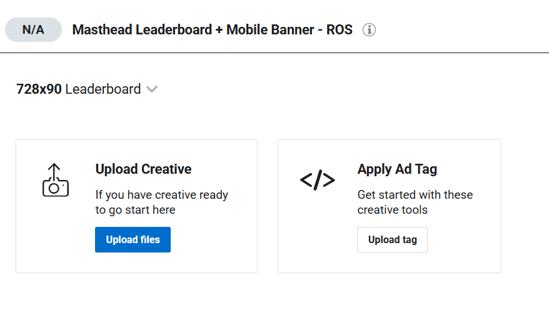549x320 pixels.
Task: Open the 728x90 Leaderboard size selector
Action: point(86,89)
